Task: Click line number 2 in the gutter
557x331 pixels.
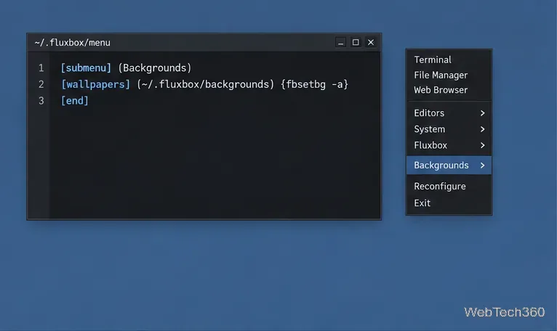Action: [x=41, y=84]
